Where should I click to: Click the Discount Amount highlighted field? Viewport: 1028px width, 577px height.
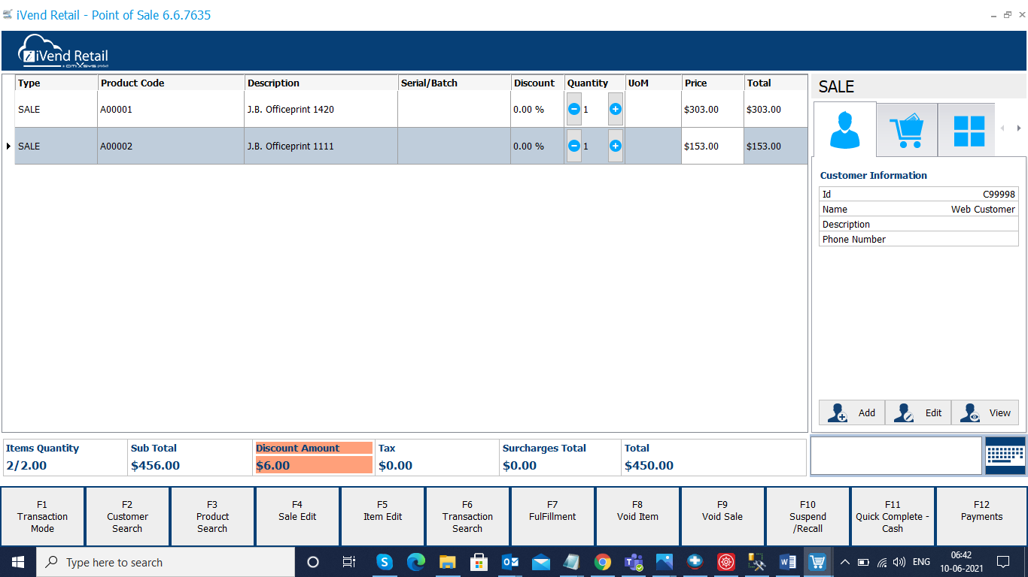click(314, 458)
